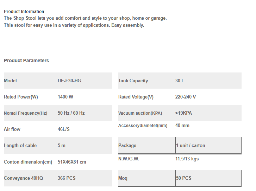Click the 50 Hz / 60 Hz value
This screenshot has width=256, height=191.
(71, 113)
